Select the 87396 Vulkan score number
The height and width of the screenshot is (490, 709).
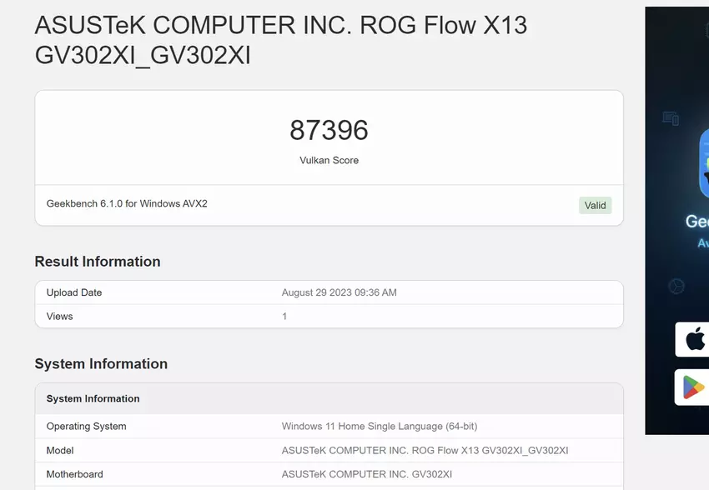(329, 130)
